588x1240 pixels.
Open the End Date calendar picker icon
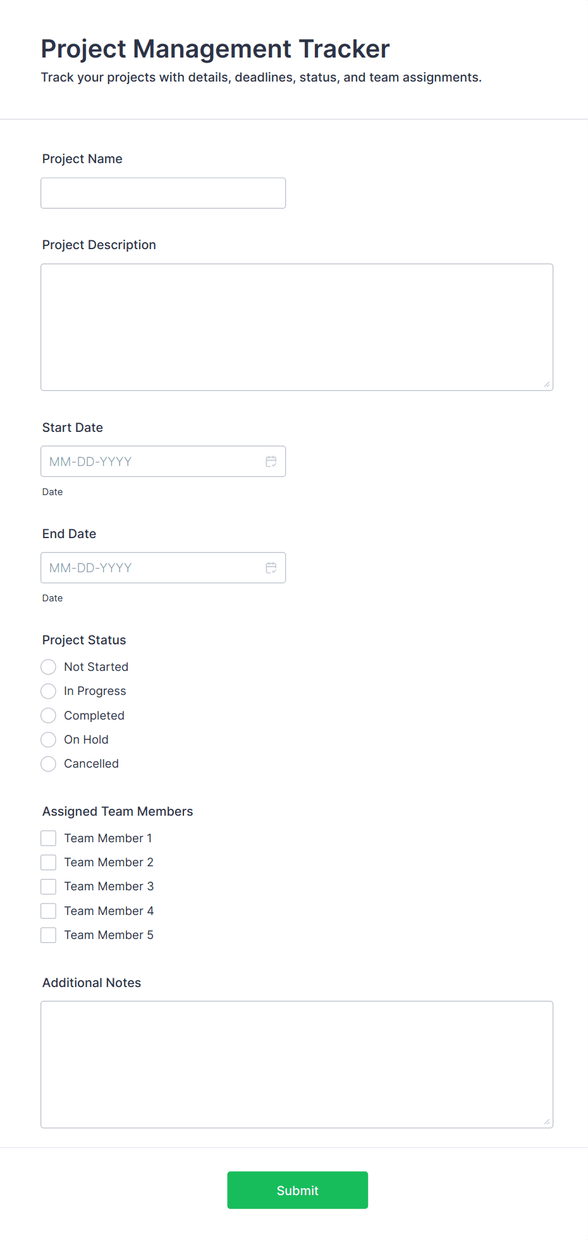pyautogui.click(x=271, y=568)
